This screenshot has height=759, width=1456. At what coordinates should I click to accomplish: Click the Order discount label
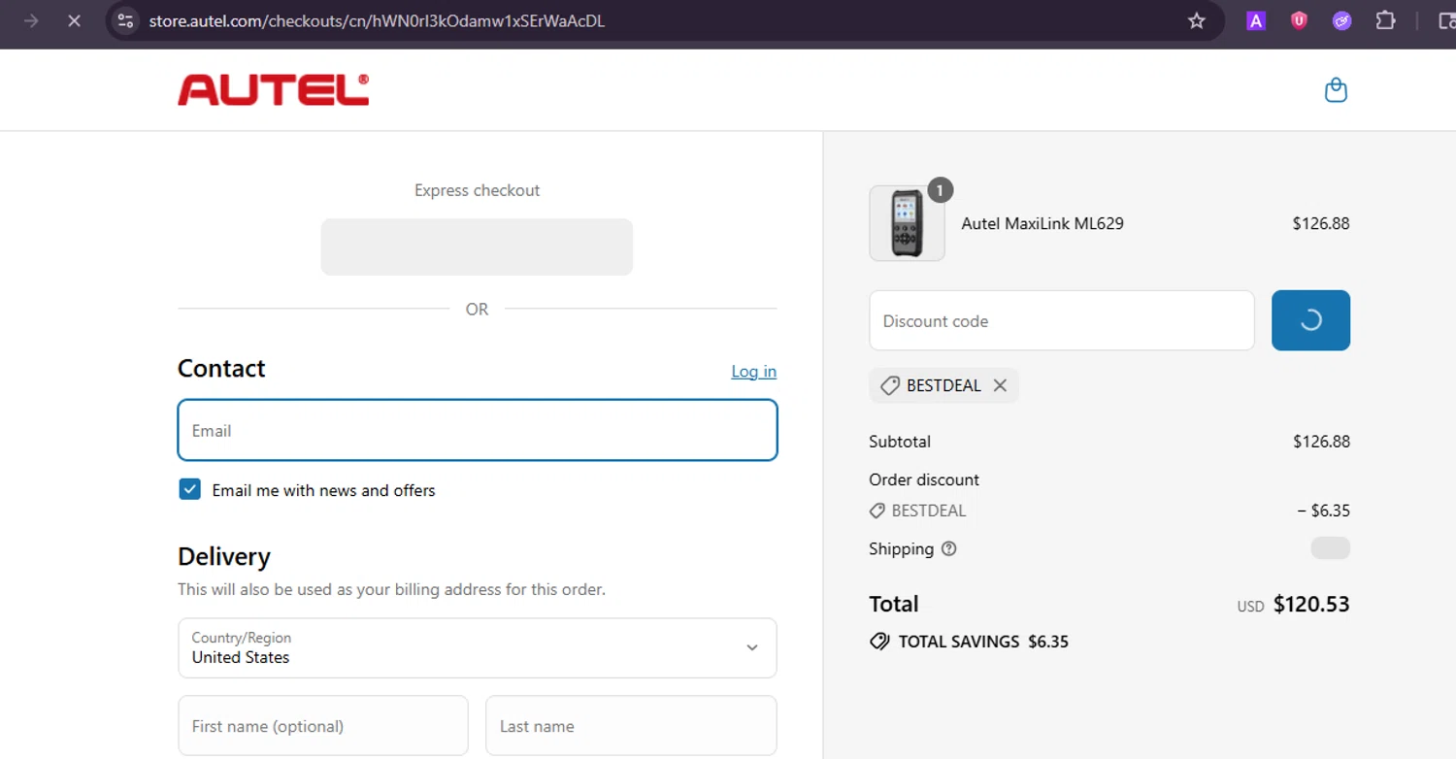pyautogui.click(x=924, y=479)
